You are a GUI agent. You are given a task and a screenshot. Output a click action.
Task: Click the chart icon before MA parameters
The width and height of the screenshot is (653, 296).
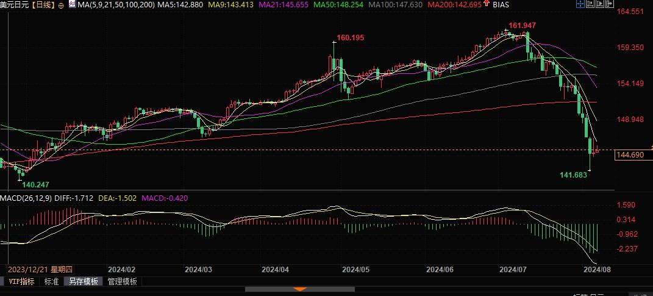tap(72, 5)
